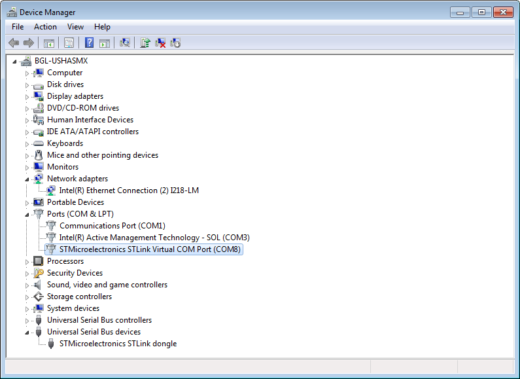This screenshot has height=379, width=520.
Task: Click the DVD/CD-ROM drives disc icon
Action: point(39,108)
